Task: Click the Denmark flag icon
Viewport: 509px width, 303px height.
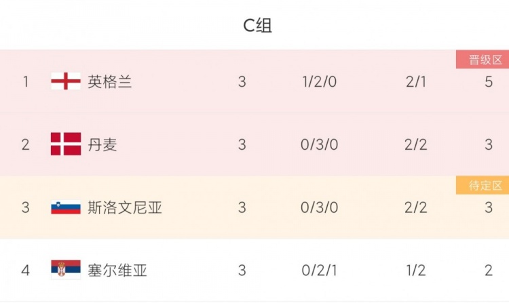Action: pos(66,144)
